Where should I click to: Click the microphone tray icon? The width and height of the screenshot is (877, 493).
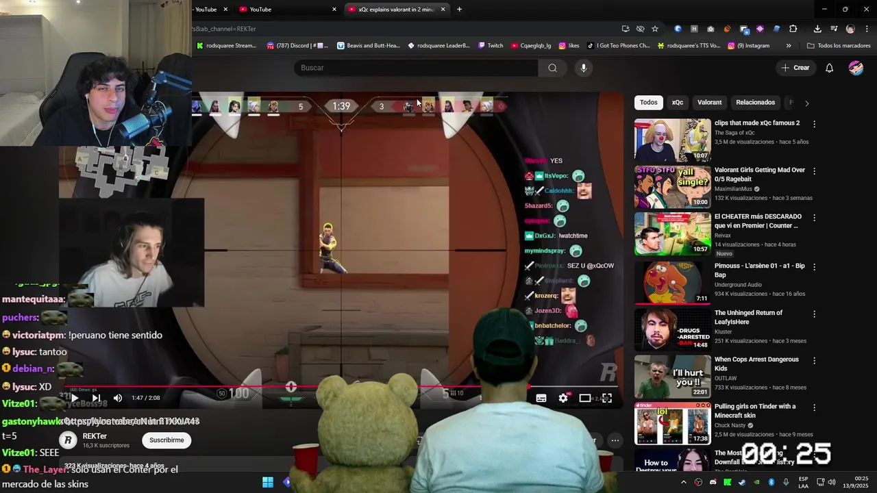point(786,482)
